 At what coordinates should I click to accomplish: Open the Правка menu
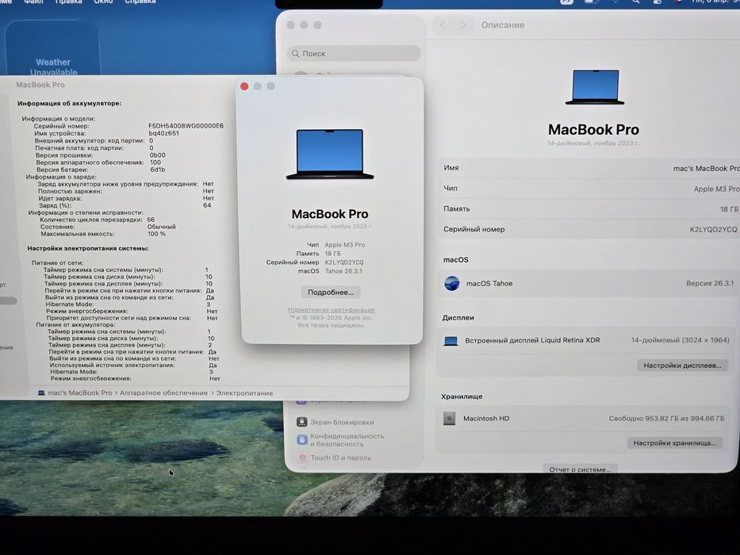coord(68,2)
